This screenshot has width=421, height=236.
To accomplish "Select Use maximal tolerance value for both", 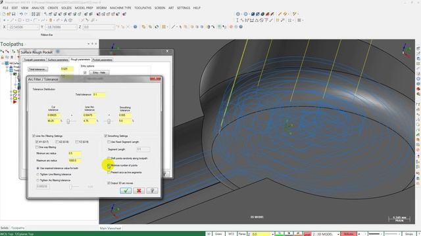I will click(38, 168).
